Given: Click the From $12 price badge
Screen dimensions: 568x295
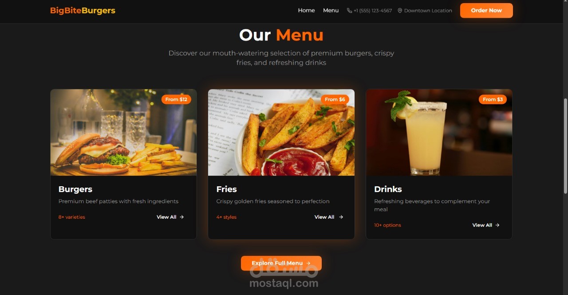Looking at the screenshot, I should 176,99.
